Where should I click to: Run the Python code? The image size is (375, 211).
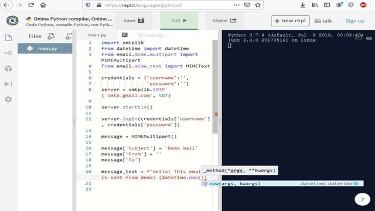click(x=179, y=21)
